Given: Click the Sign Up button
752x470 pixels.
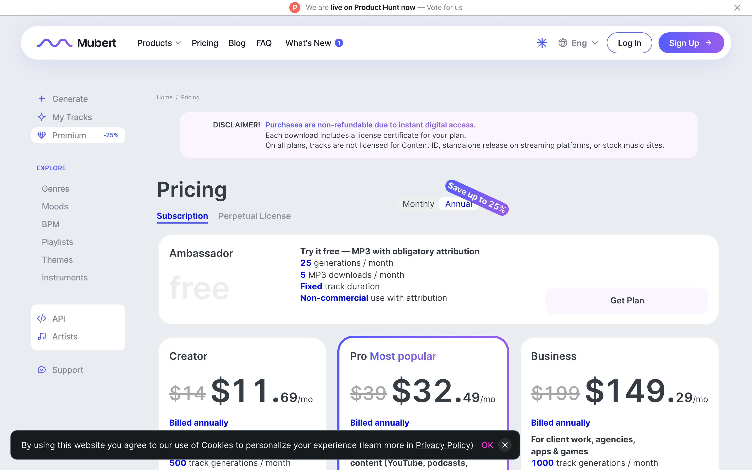Looking at the screenshot, I should point(691,43).
